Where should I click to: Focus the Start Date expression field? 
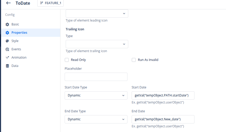[163, 95]
